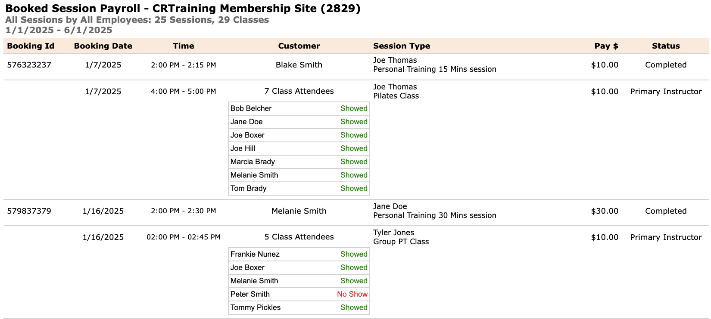The width and height of the screenshot is (711, 319).
Task: Click Marcia Brady's Showed status
Action: (354, 162)
